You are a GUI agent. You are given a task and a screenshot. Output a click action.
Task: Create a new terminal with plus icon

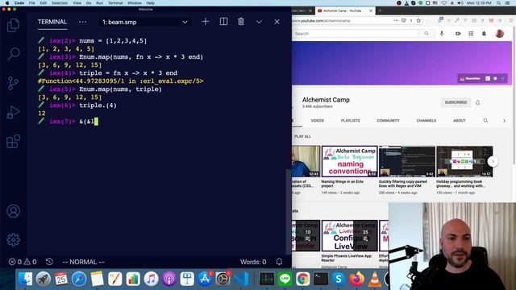click(x=206, y=22)
